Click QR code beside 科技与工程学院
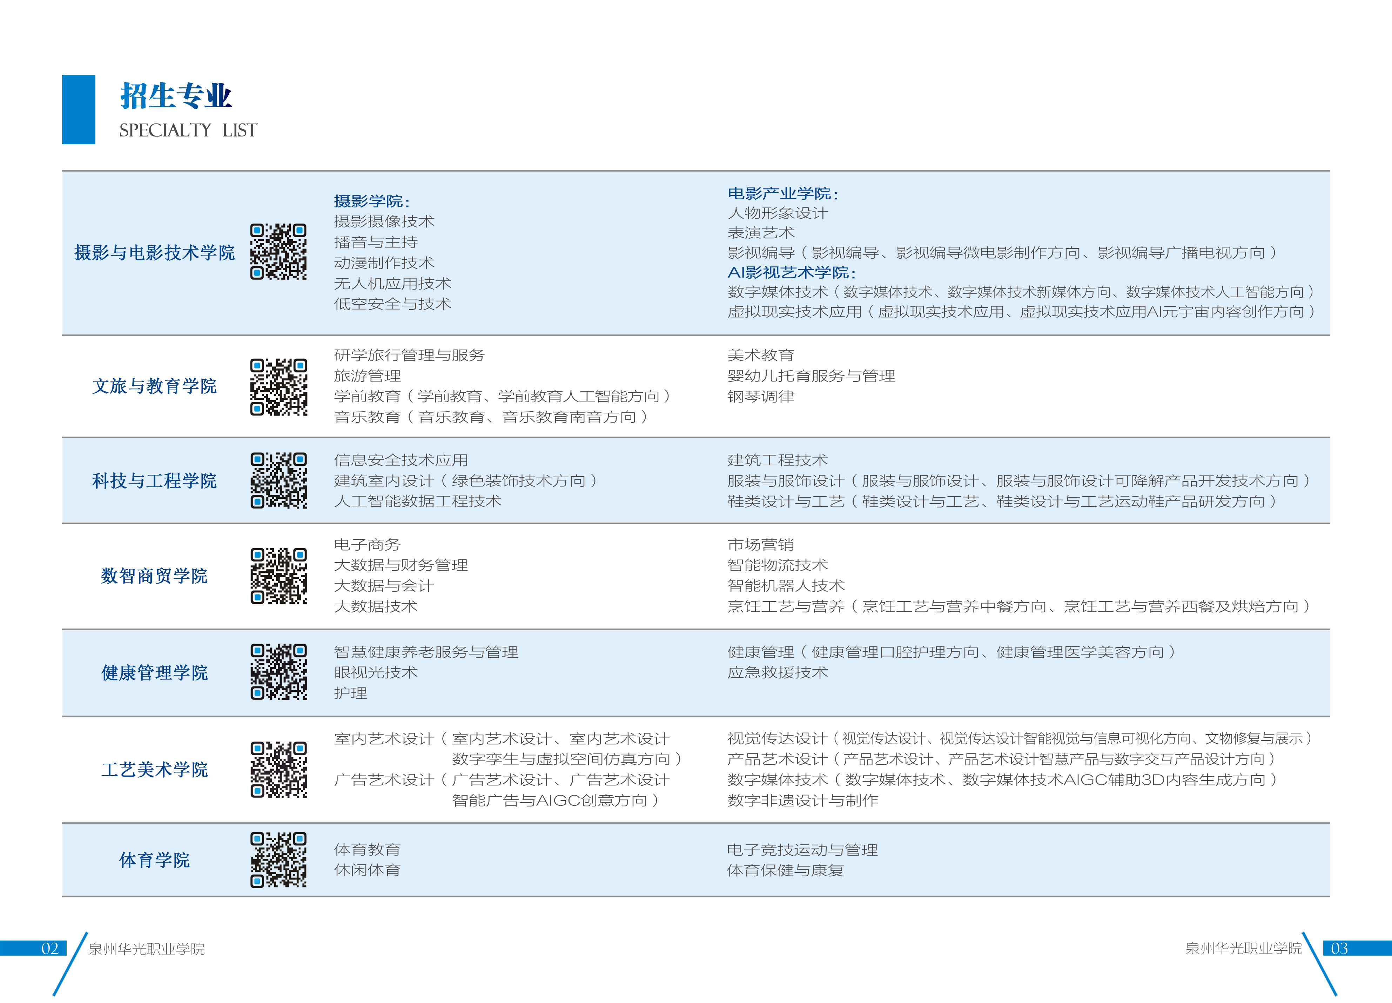The width and height of the screenshot is (1392, 1003). (278, 480)
